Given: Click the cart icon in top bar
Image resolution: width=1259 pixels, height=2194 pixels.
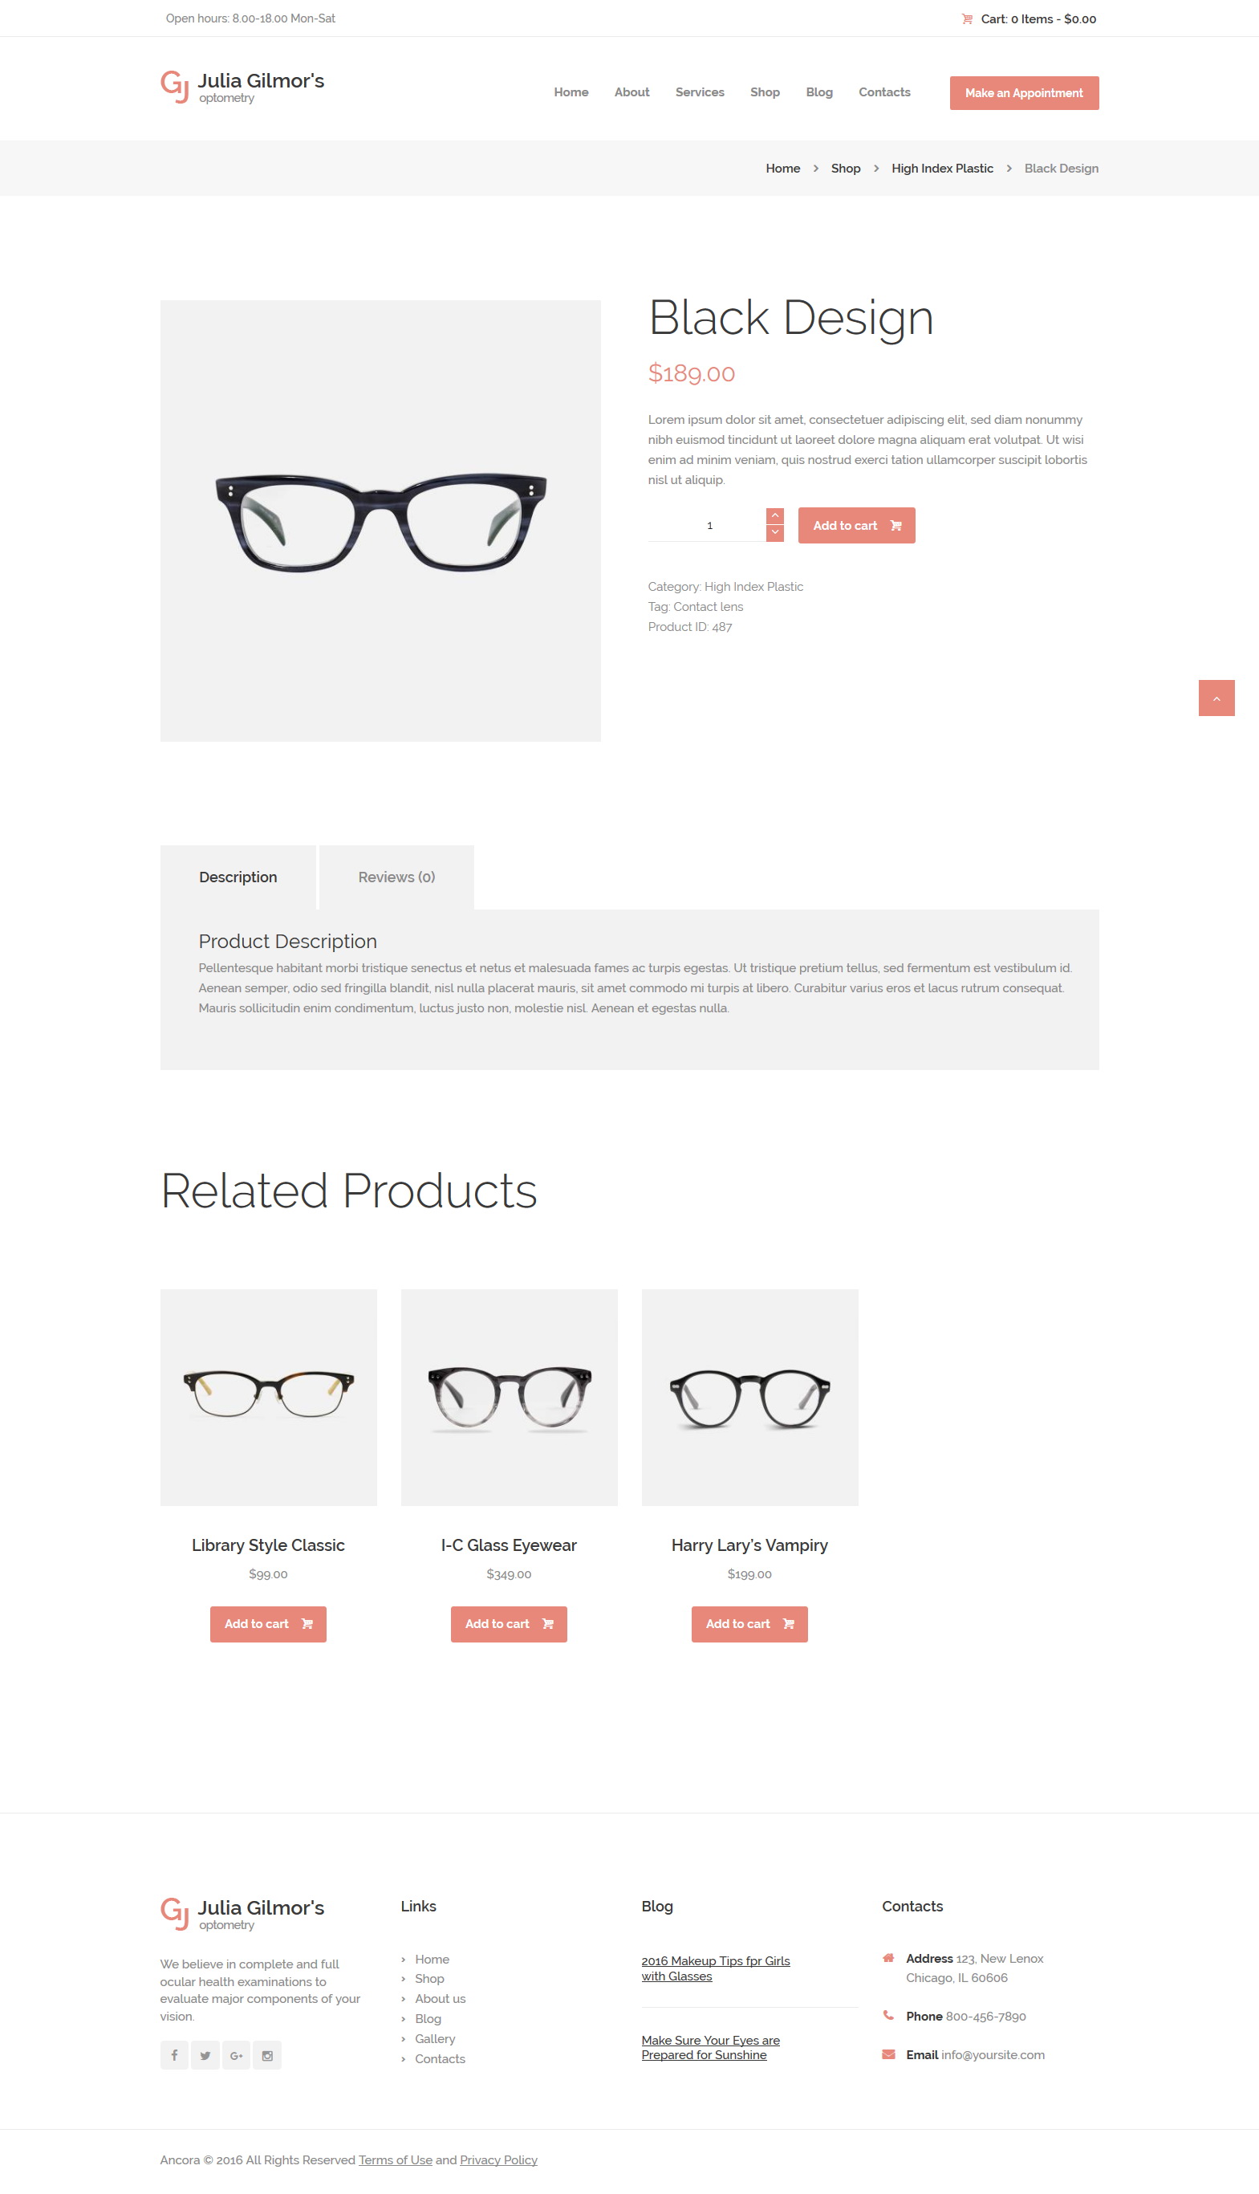Looking at the screenshot, I should (967, 19).
